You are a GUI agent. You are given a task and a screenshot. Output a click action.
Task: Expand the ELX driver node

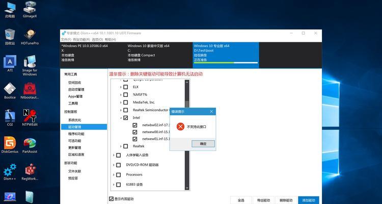pos(121,87)
